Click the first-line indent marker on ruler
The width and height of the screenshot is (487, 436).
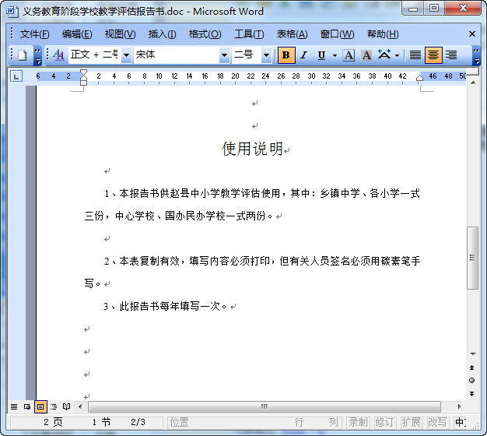83,72
